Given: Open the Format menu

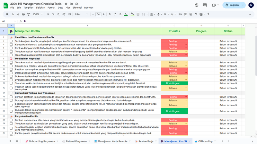Looking at the screenshot, I should pyautogui.click(x=51, y=8).
